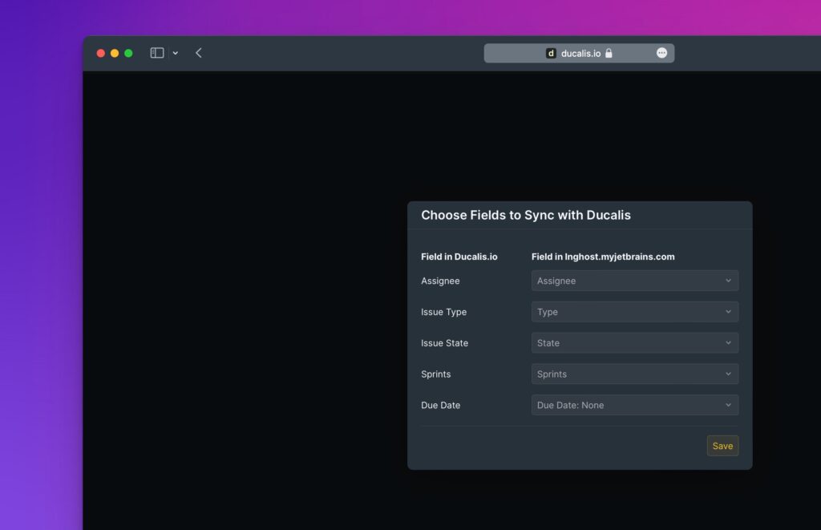The height and width of the screenshot is (530, 821).
Task: Go back using the back arrow
Action: [x=199, y=53]
